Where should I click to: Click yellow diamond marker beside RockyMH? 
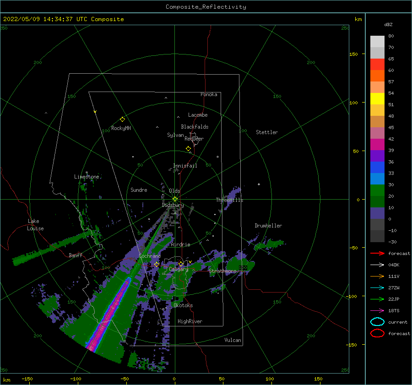[x=122, y=119]
